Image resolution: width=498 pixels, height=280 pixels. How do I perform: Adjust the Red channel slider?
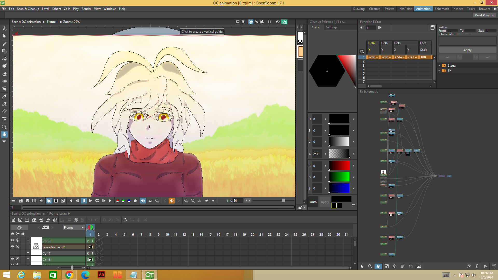click(339, 165)
